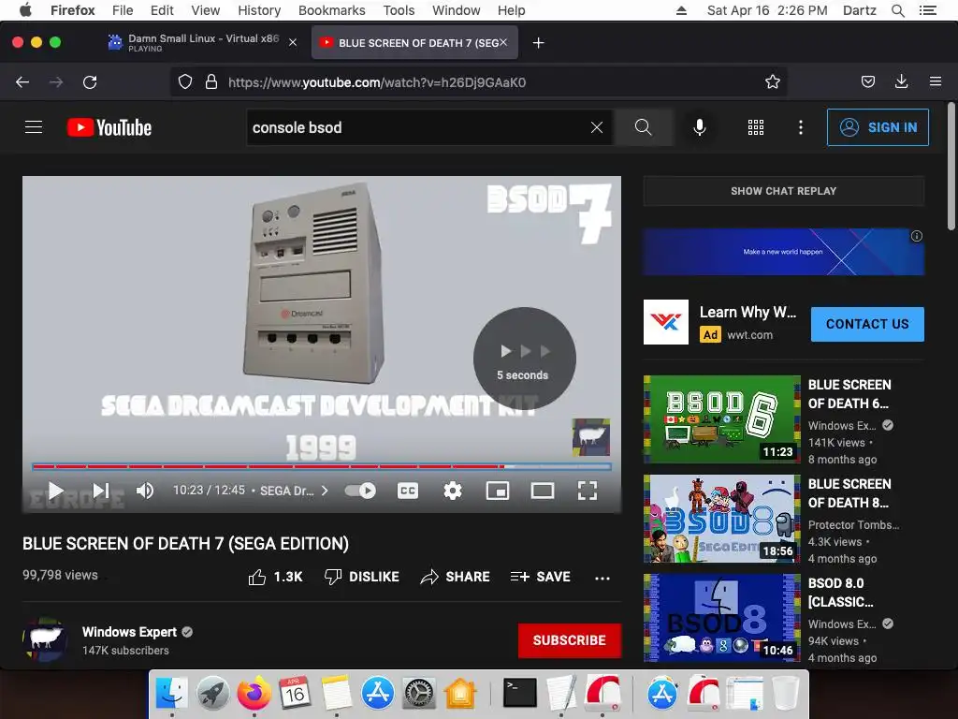Open BSOD 8.0 [CLASSIC video title
The height and width of the screenshot is (719, 958).
[x=841, y=593]
